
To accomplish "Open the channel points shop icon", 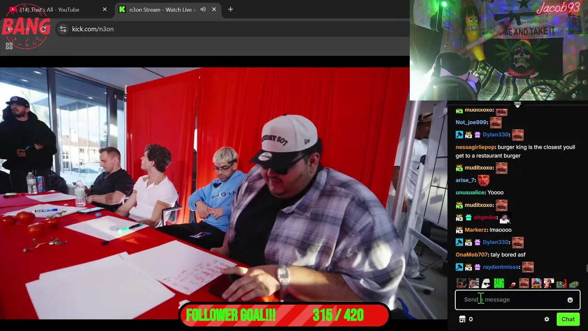I will [x=462, y=319].
